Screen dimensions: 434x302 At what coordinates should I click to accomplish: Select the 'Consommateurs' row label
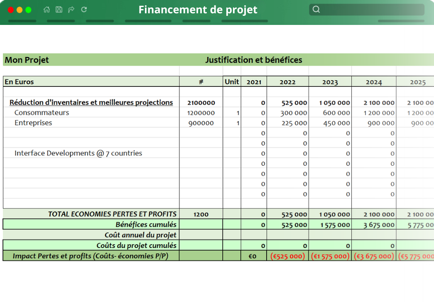click(x=42, y=113)
